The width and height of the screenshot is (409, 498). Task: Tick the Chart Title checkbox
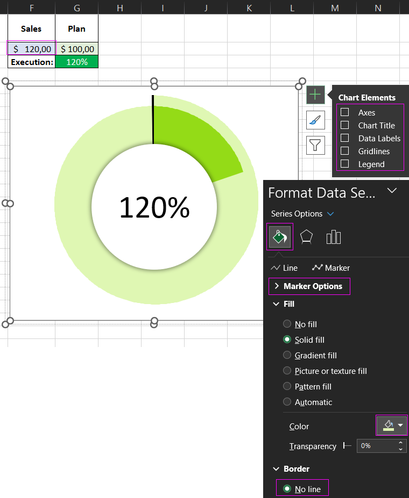pyautogui.click(x=345, y=125)
